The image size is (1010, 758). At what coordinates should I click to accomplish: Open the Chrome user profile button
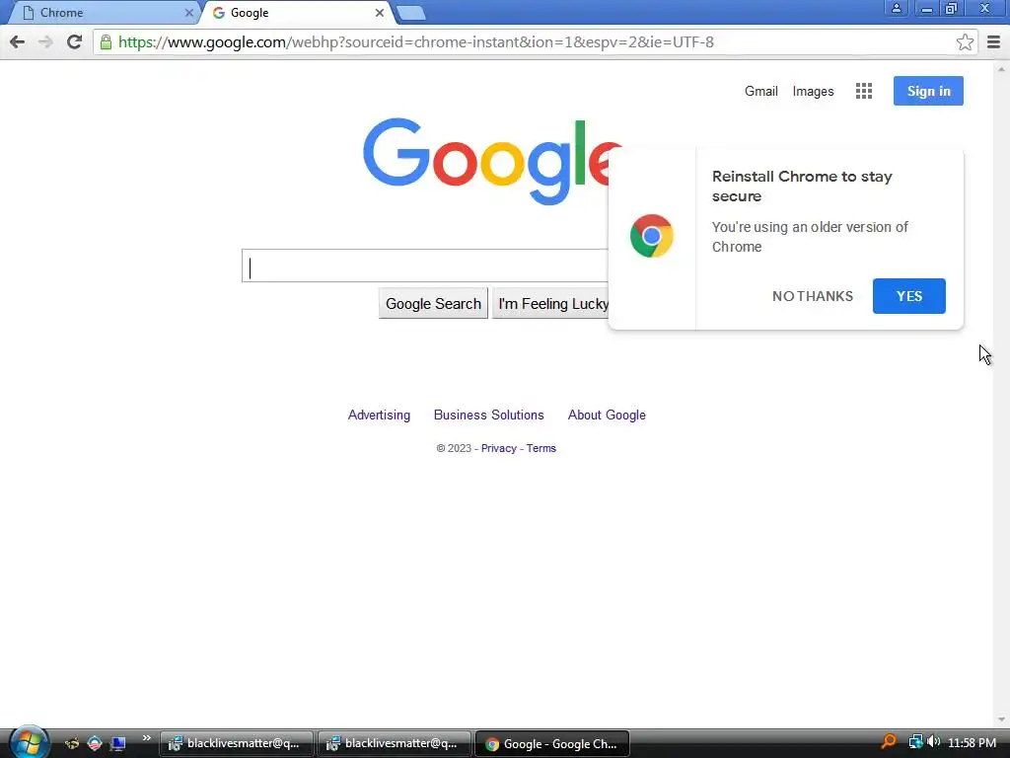(896, 8)
